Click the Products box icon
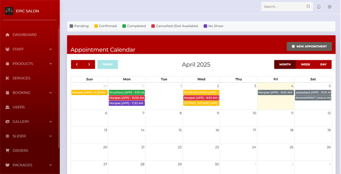The width and height of the screenshot is (341, 174). pyautogui.click(x=7, y=64)
